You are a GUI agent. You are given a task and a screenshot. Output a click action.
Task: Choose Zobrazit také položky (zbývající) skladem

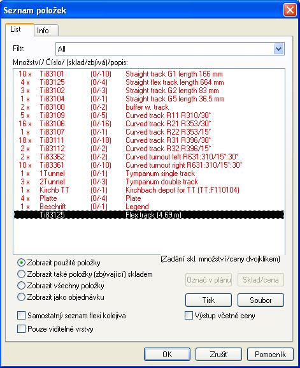(21, 274)
